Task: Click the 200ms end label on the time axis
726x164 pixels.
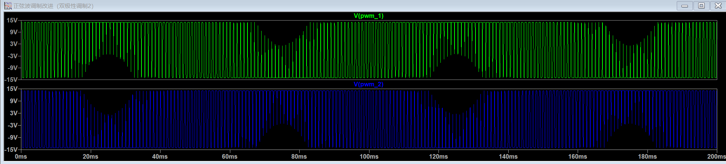Action: [716, 156]
